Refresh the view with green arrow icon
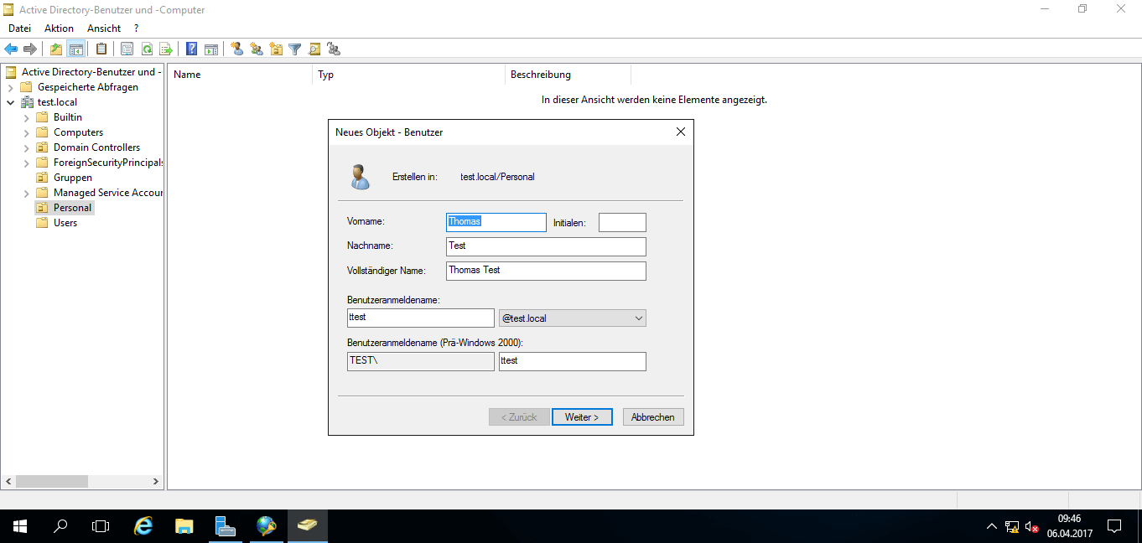This screenshot has height=543, width=1142. pos(147,49)
